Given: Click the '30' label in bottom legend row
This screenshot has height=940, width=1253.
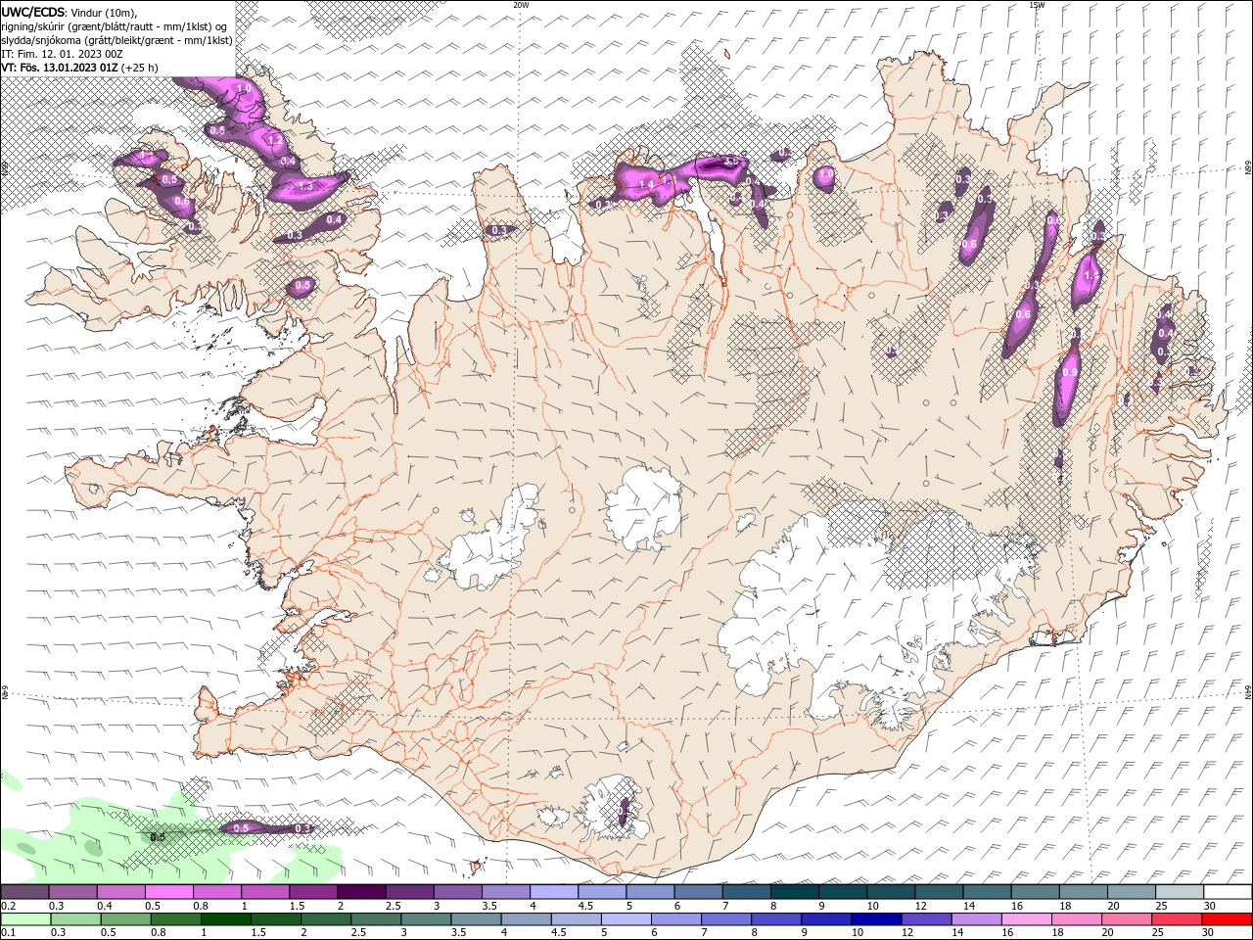Looking at the screenshot, I should pyautogui.click(x=1210, y=931).
